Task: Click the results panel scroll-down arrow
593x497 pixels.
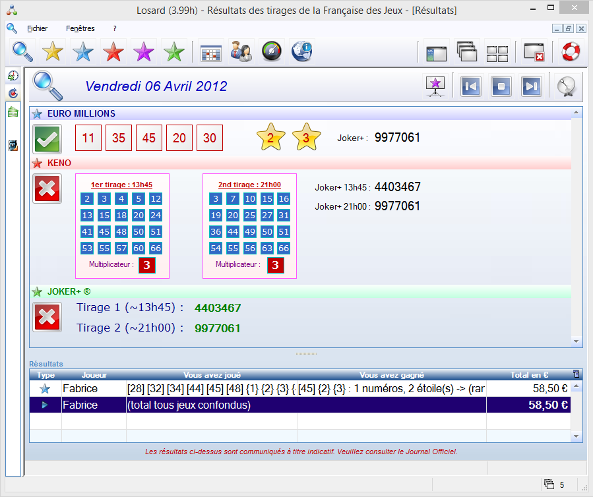Action: [576, 341]
